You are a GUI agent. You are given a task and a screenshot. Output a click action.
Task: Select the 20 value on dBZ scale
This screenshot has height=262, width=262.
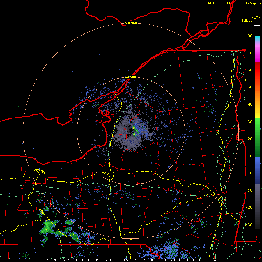[250, 139]
